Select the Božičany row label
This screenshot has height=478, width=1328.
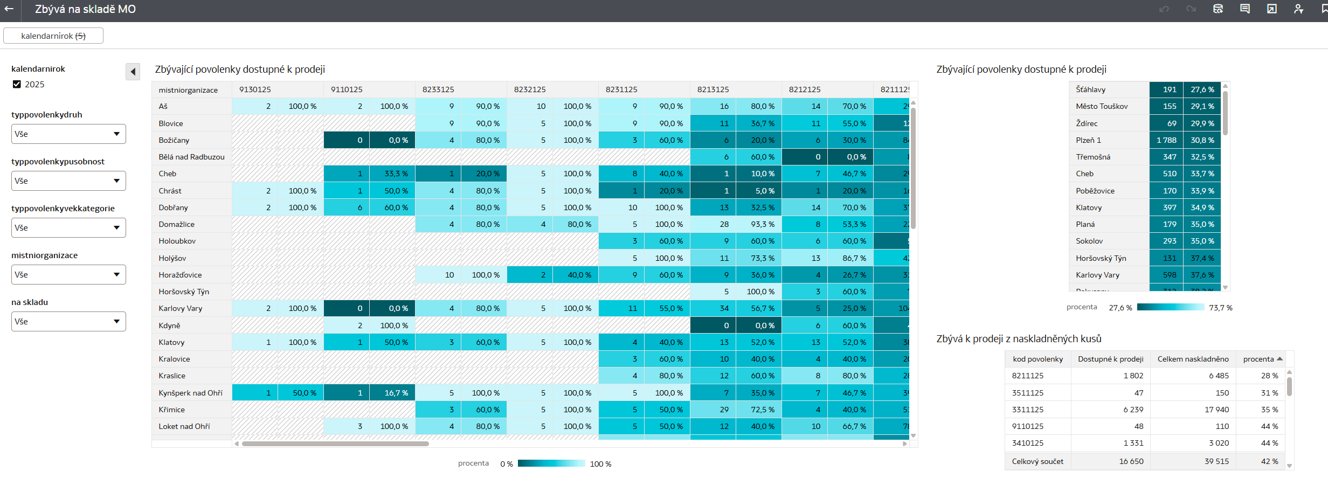click(x=192, y=140)
